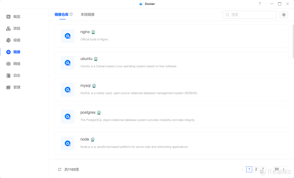Close the Docker window
Screen dimensions: 294x178
(x=287, y=4)
